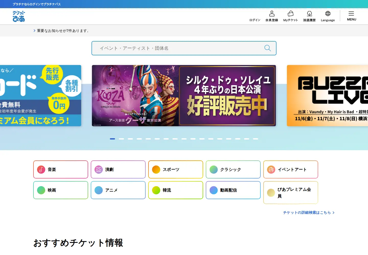
Task: Open the クラシック category
Action: point(233,170)
